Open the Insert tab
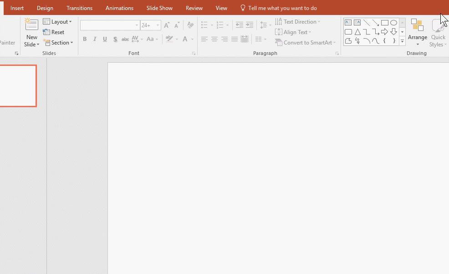Image resolution: width=449 pixels, height=274 pixels. coord(17,8)
